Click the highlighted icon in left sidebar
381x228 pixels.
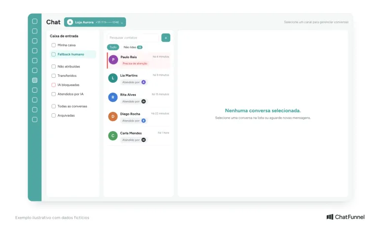(35, 80)
